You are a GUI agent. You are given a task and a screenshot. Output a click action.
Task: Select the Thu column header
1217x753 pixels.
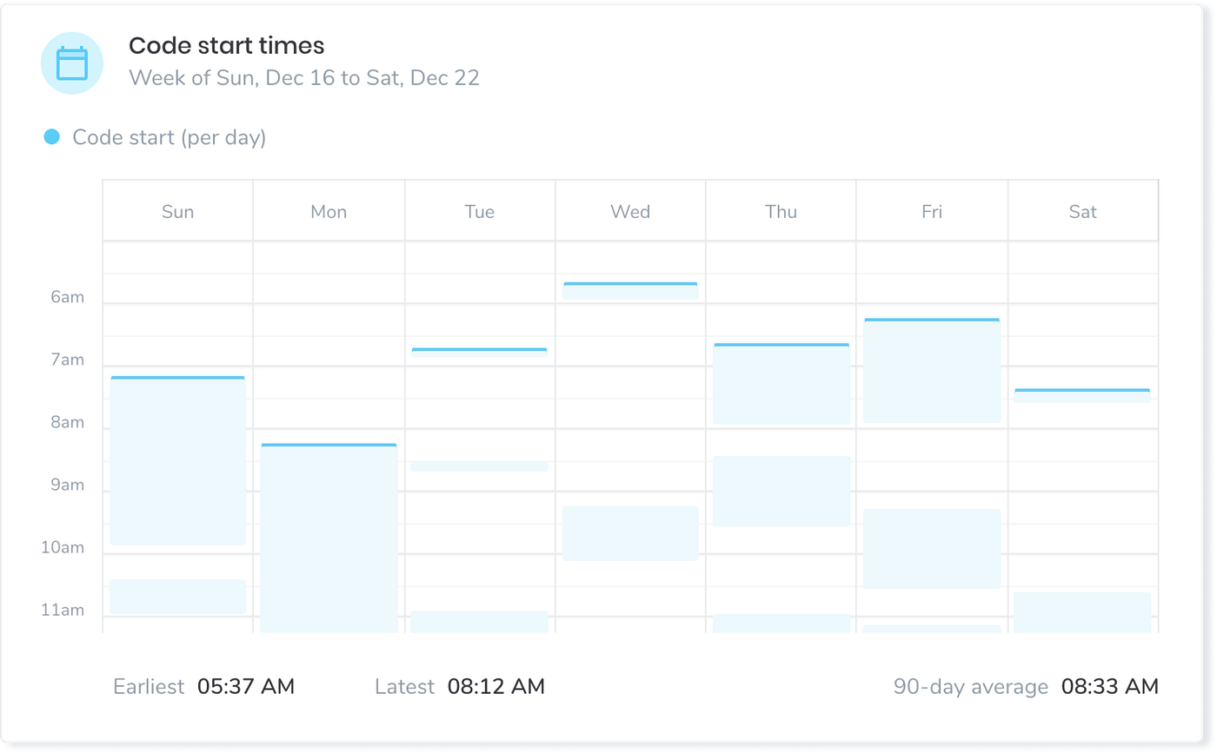click(x=781, y=211)
